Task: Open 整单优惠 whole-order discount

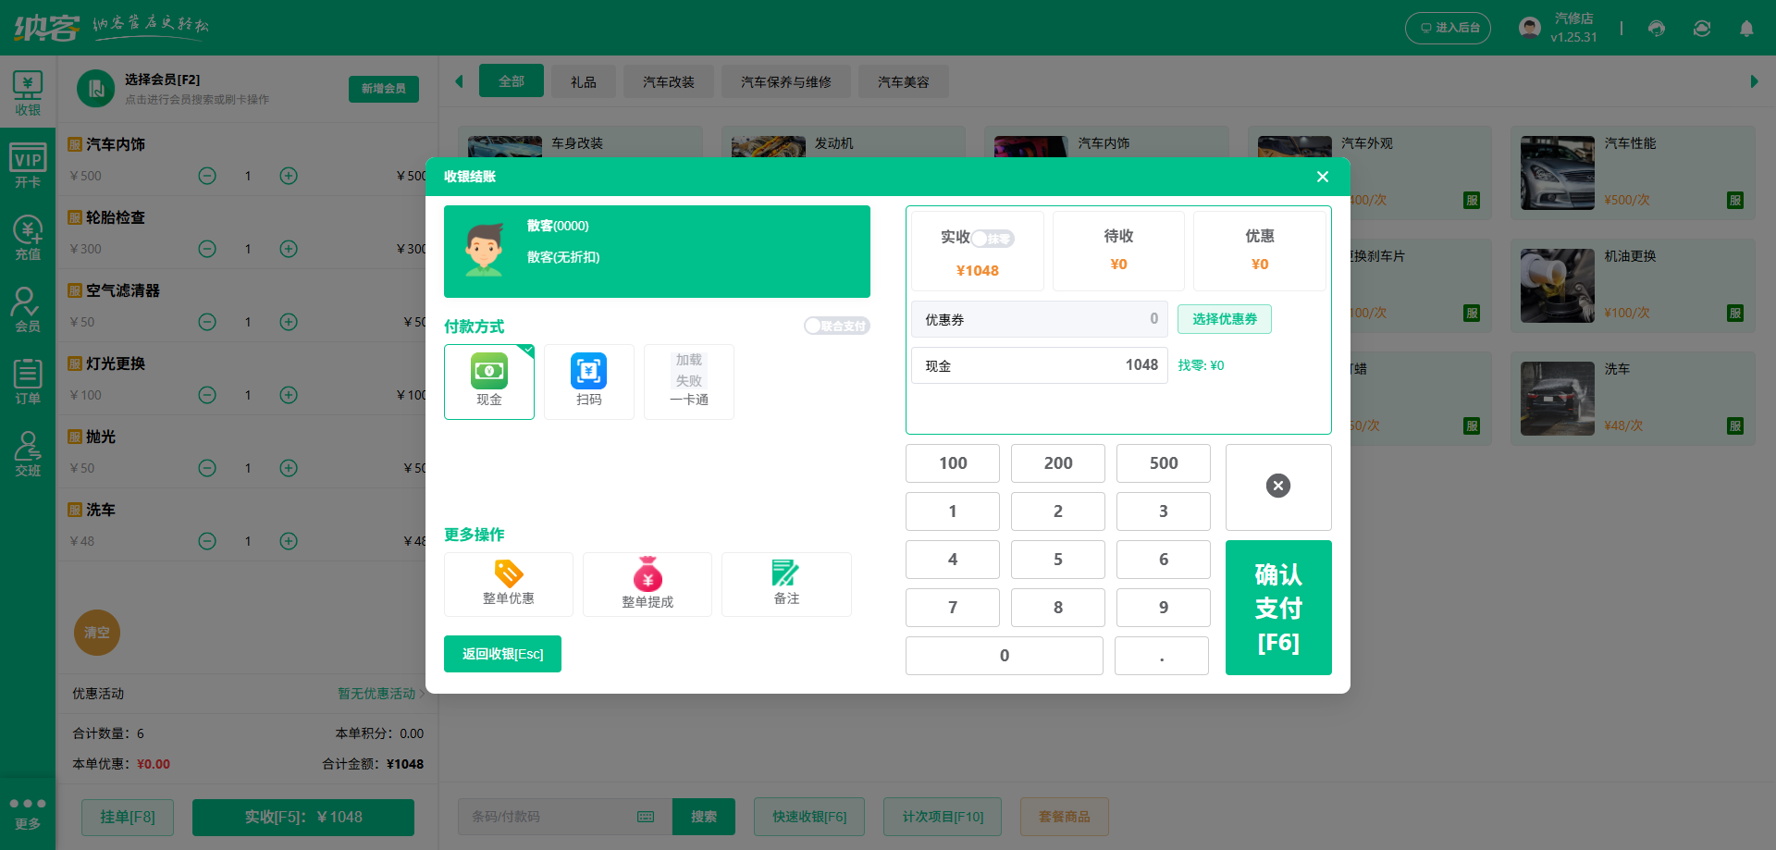Action: point(508,584)
